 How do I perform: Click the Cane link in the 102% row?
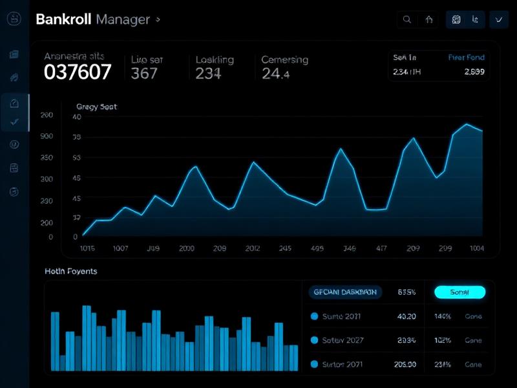[x=473, y=340]
